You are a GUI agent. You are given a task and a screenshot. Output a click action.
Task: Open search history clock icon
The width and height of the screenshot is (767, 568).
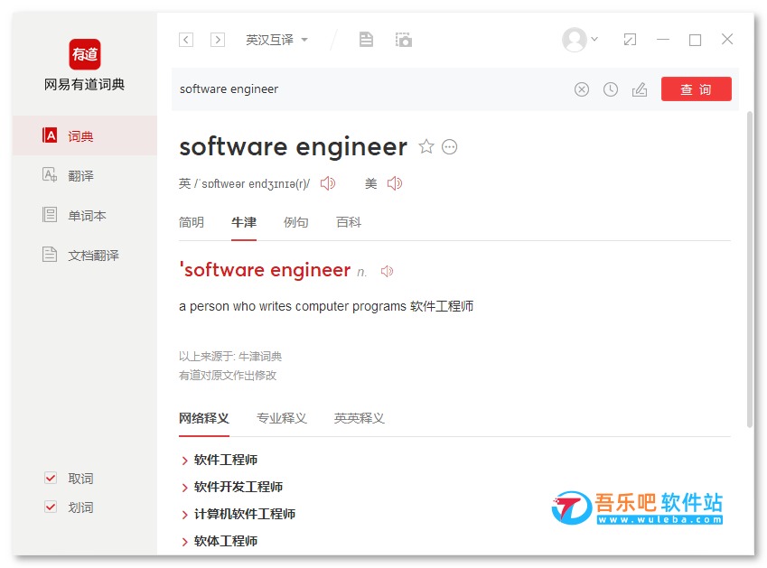click(x=611, y=89)
